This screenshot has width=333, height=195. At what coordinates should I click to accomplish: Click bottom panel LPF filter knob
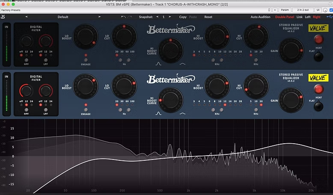coord(46,91)
